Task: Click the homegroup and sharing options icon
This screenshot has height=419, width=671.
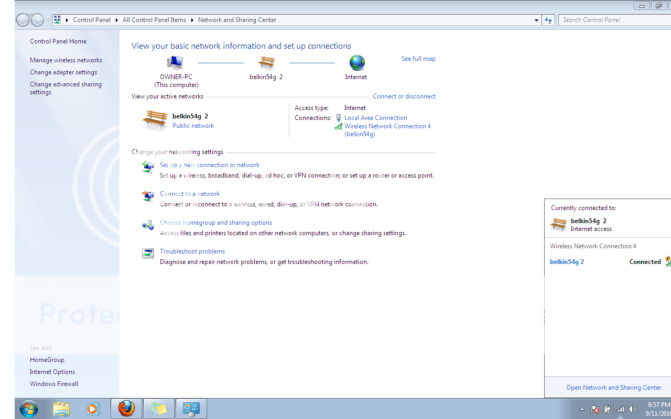Action: pos(148,225)
